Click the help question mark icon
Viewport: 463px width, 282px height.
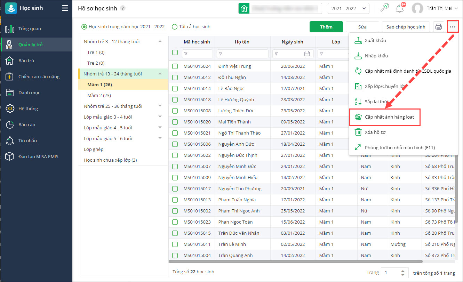123,8
